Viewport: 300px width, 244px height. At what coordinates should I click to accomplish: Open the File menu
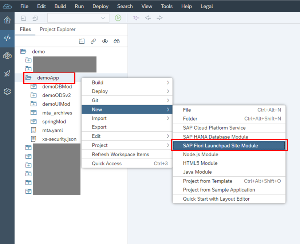click(x=24, y=6)
